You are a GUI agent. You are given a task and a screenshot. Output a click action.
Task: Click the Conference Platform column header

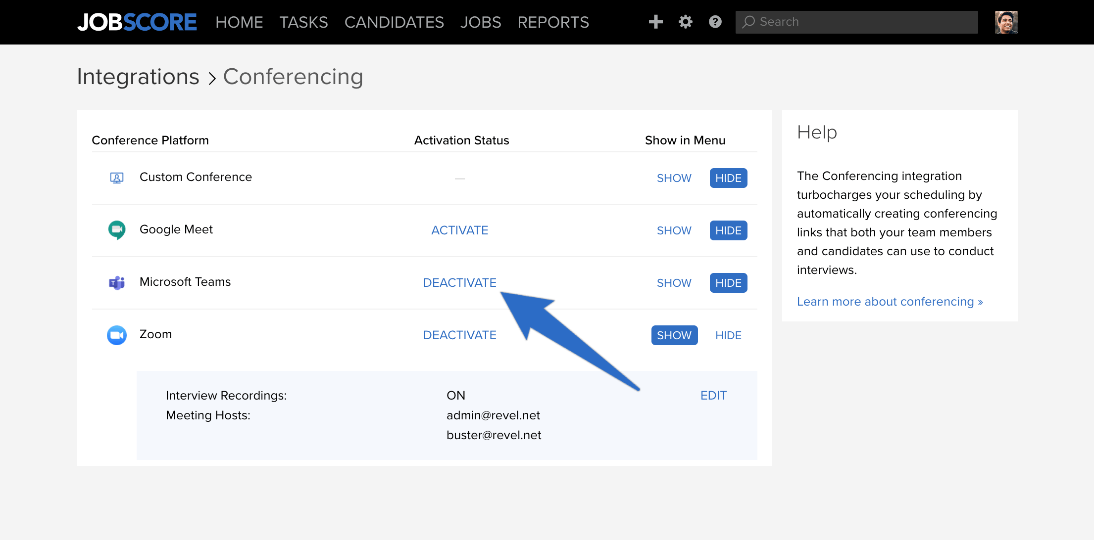[x=150, y=140]
